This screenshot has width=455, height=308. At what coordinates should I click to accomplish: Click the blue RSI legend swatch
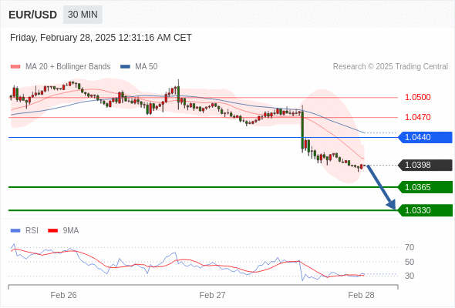point(15,231)
